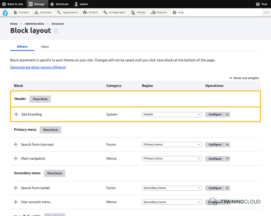271x216 pixels.
Task: Open region dropdown for Search form (wide)
Action: 172,188
